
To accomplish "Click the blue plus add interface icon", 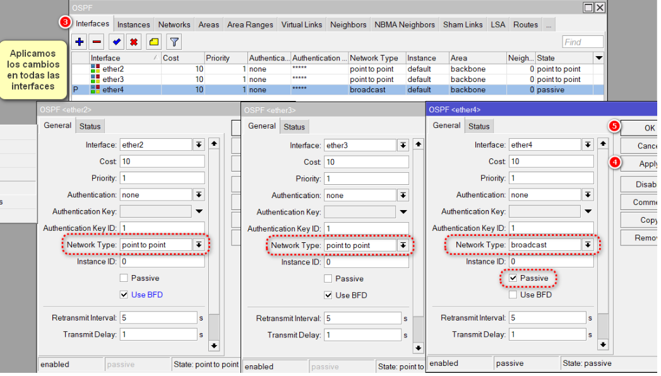I will coord(80,42).
